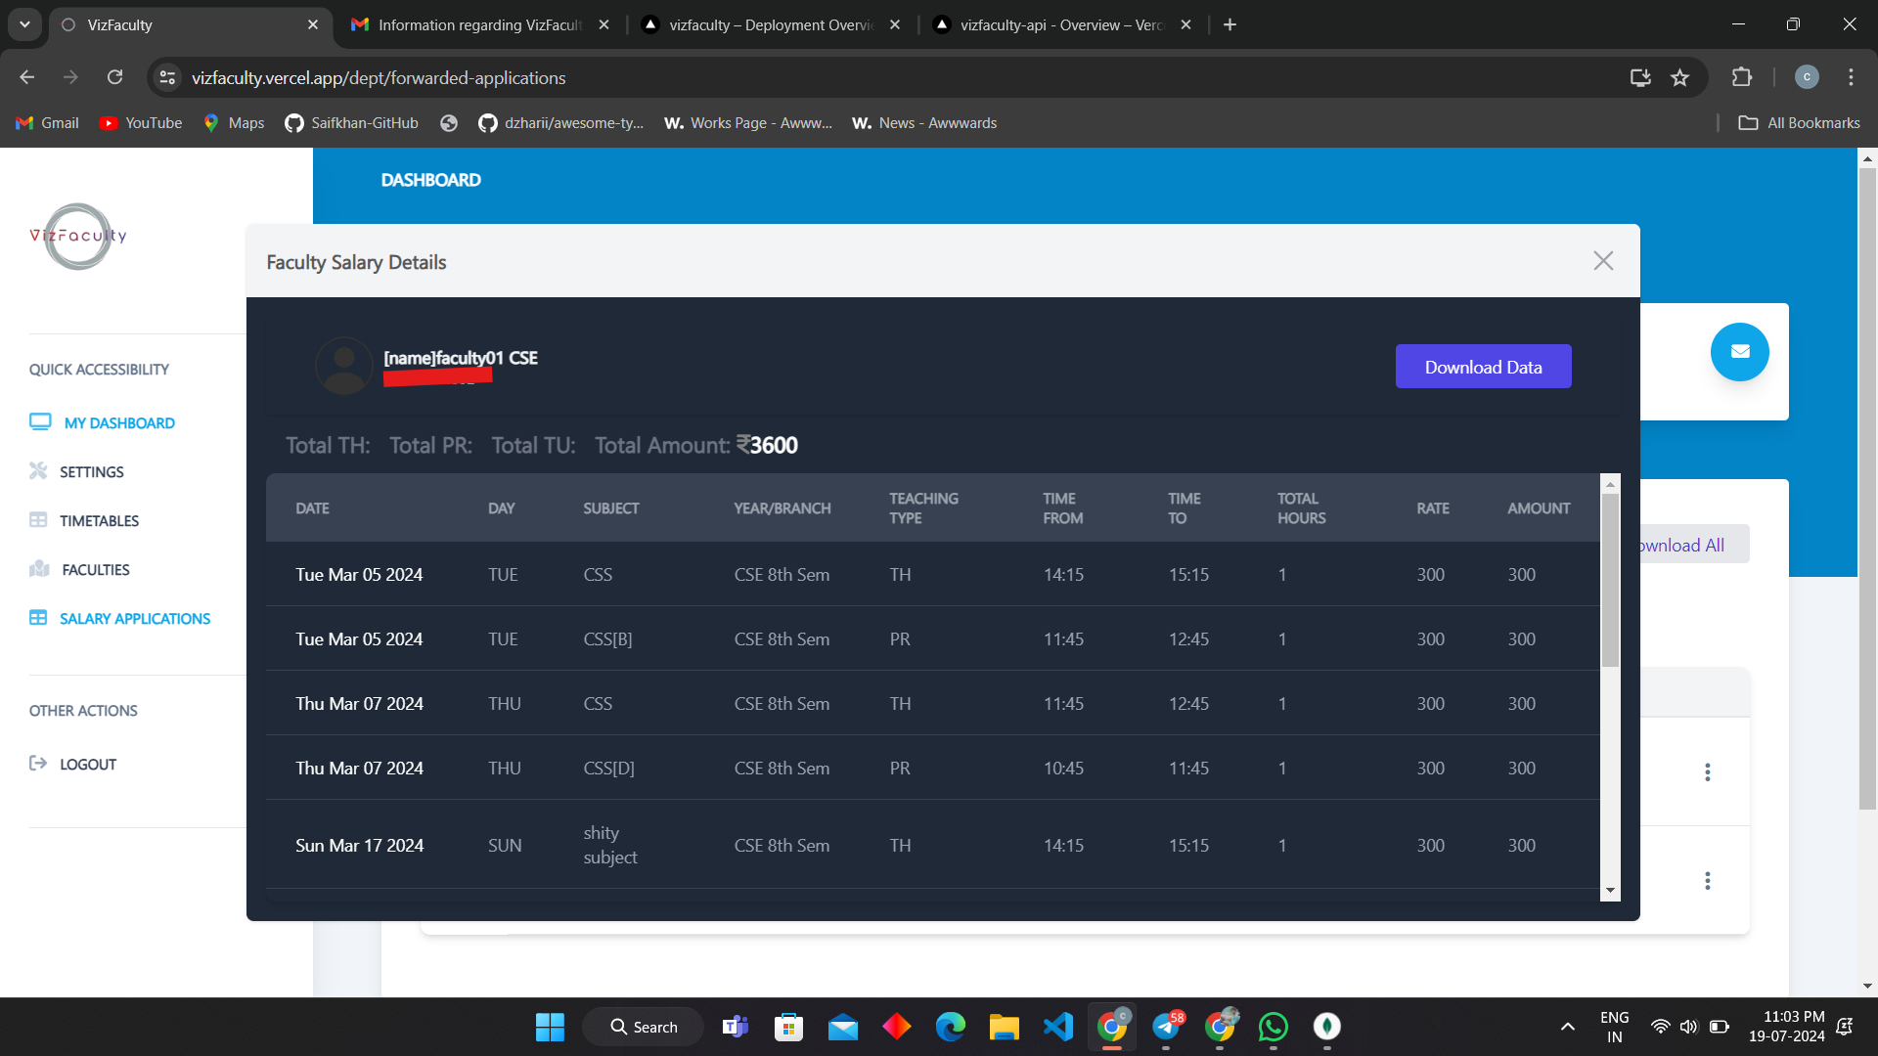This screenshot has width=1878, height=1056.
Task: Open Salary Applications from the sidebar
Action: pos(134,619)
